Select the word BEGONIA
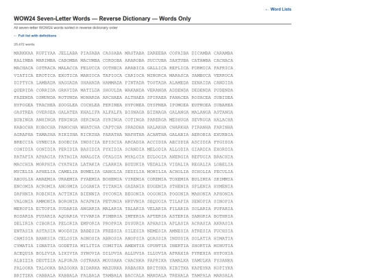370x278 pixels. pos(134,194)
